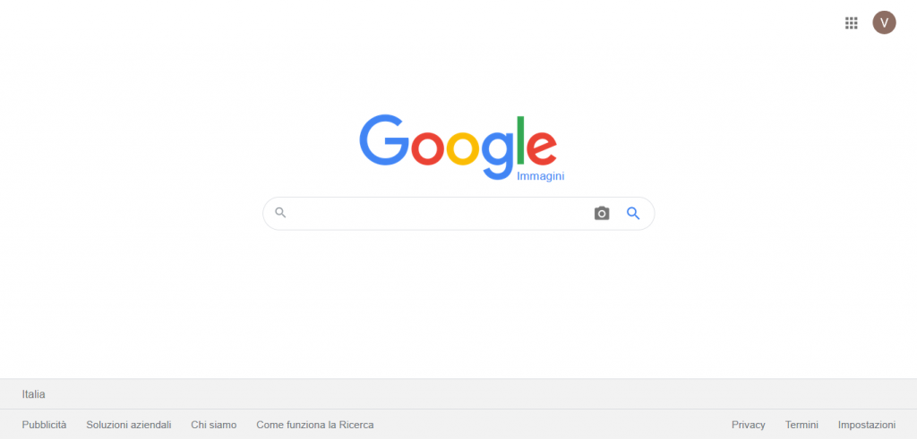
Task: Open the Soluzioni aziendali link
Action: 129,425
